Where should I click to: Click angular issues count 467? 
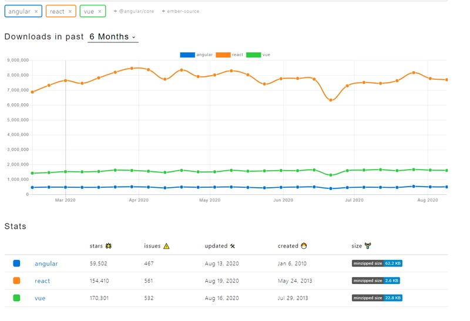coord(149,263)
